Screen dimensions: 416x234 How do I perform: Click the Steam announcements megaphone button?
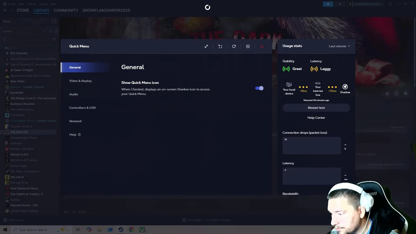point(328,4)
